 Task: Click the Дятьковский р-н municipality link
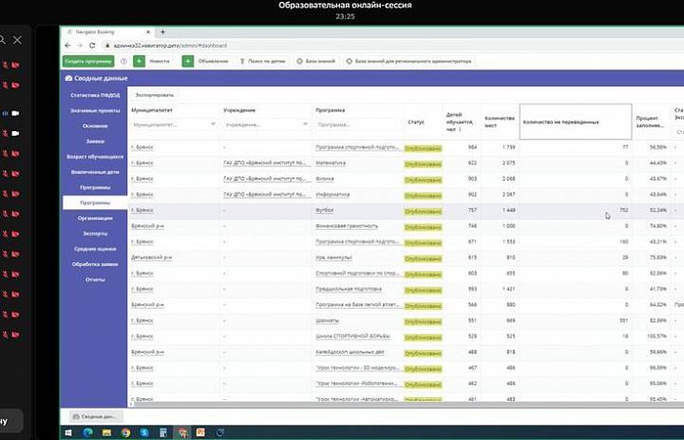pos(151,258)
